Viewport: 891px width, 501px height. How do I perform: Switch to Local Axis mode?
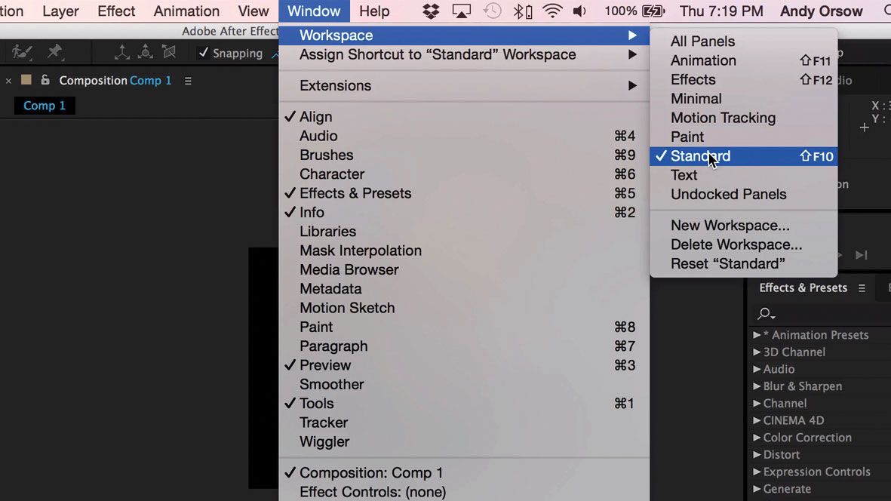pyautogui.click(x=123, y=53)
